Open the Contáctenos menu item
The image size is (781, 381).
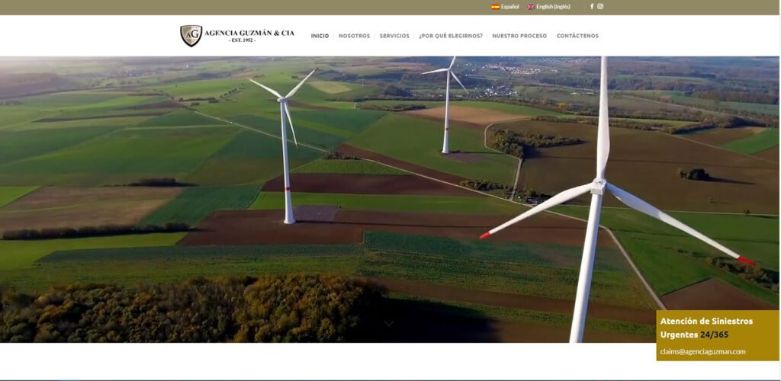[577, 36]
